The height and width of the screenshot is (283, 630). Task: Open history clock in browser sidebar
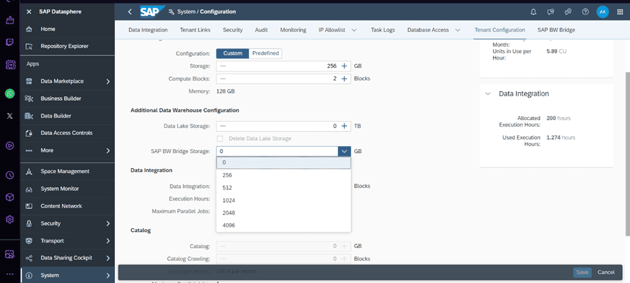coord(10,175)
